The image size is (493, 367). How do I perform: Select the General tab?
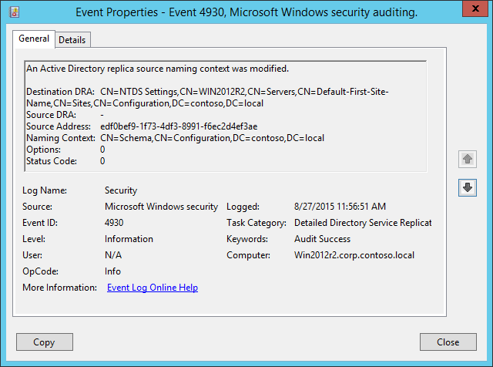[x=34, y=39]
